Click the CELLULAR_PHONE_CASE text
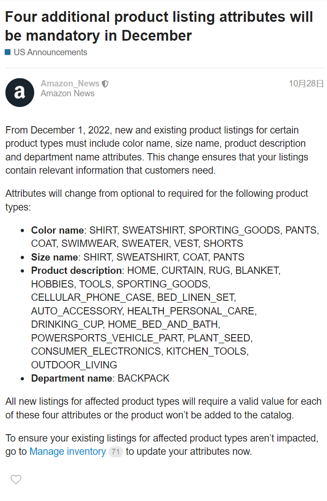This screenshot has height=501, width=327. 91,297
